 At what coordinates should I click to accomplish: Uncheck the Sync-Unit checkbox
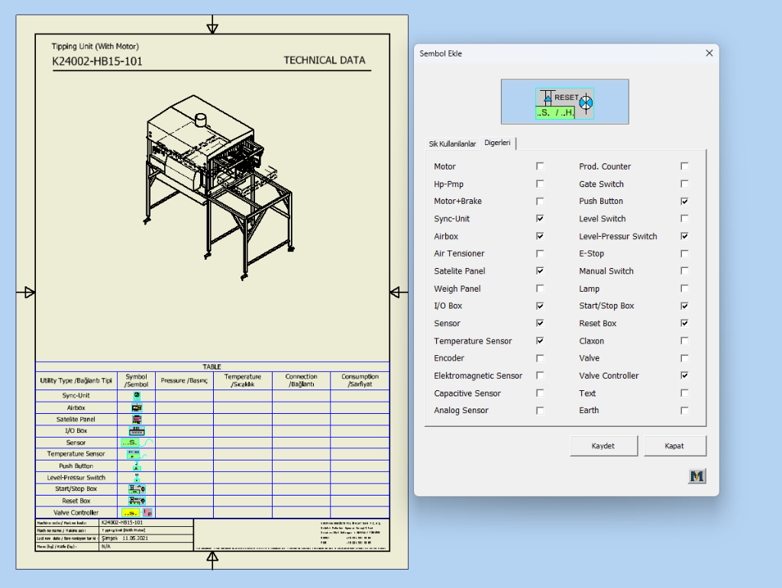click(540, 218)
